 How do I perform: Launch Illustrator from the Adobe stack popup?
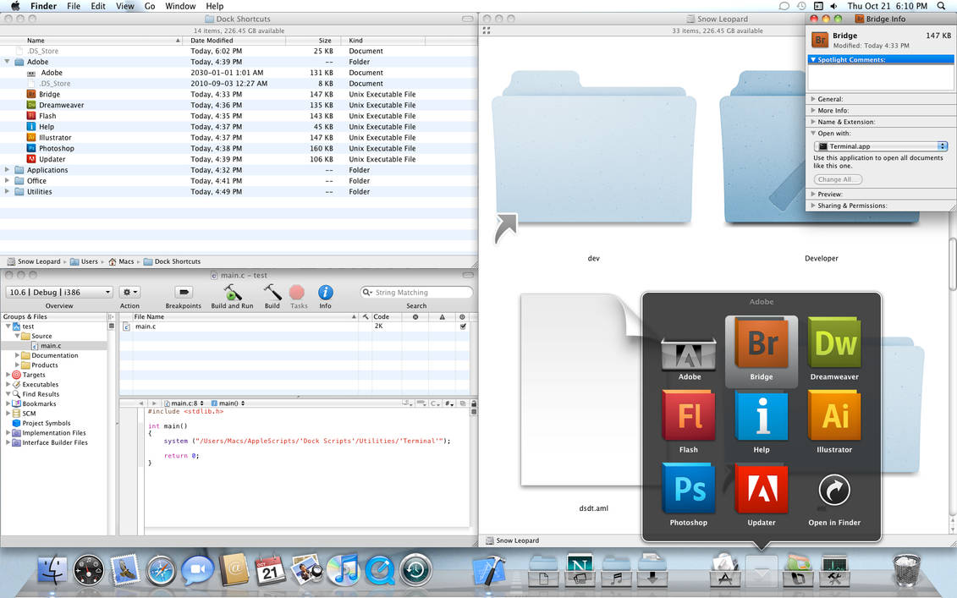point(833,422)
